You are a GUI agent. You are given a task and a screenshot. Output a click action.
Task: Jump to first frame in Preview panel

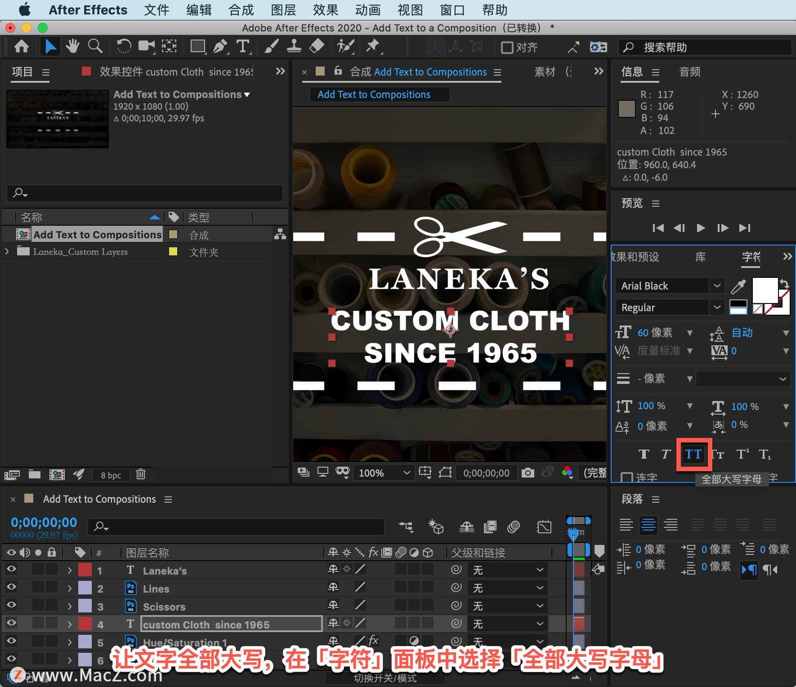[657, 228]
